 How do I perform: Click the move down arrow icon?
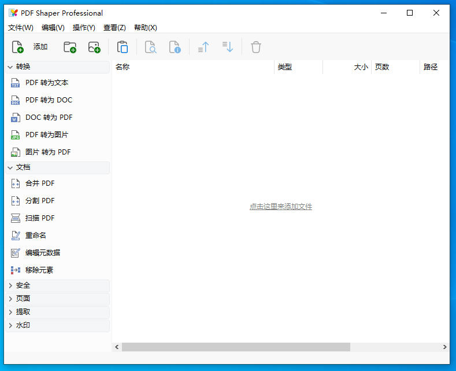click(x=228, y=47)
